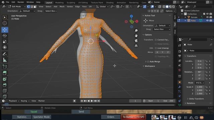This screenshot has height=120, width=214.
Task: Switch to the Sculpting workspace tab
Action: 71,3
